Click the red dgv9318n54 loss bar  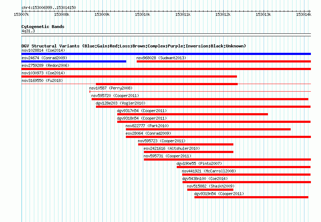pyautogui.click(x=214, y=122)
